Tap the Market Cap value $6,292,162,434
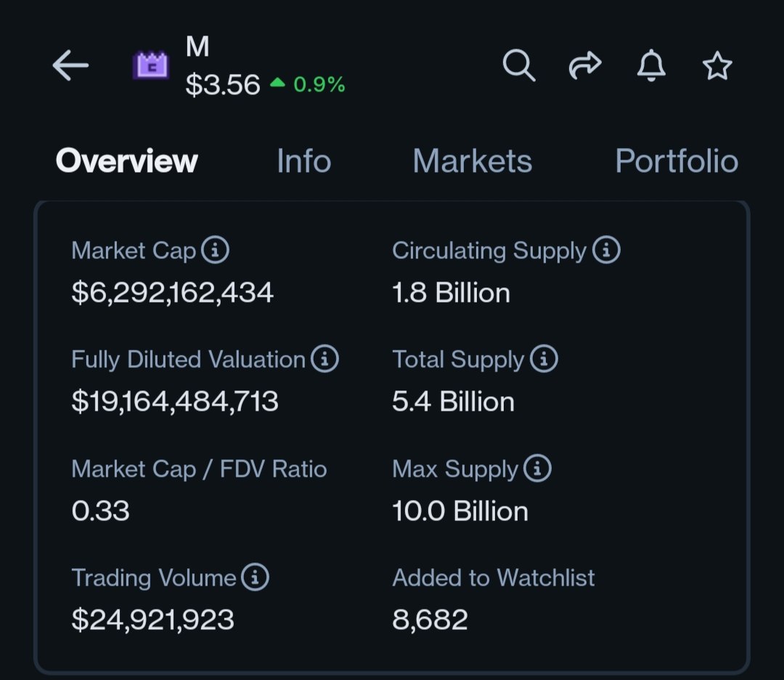Viewport: 784px width, 680px height. (x=173, y=293)
